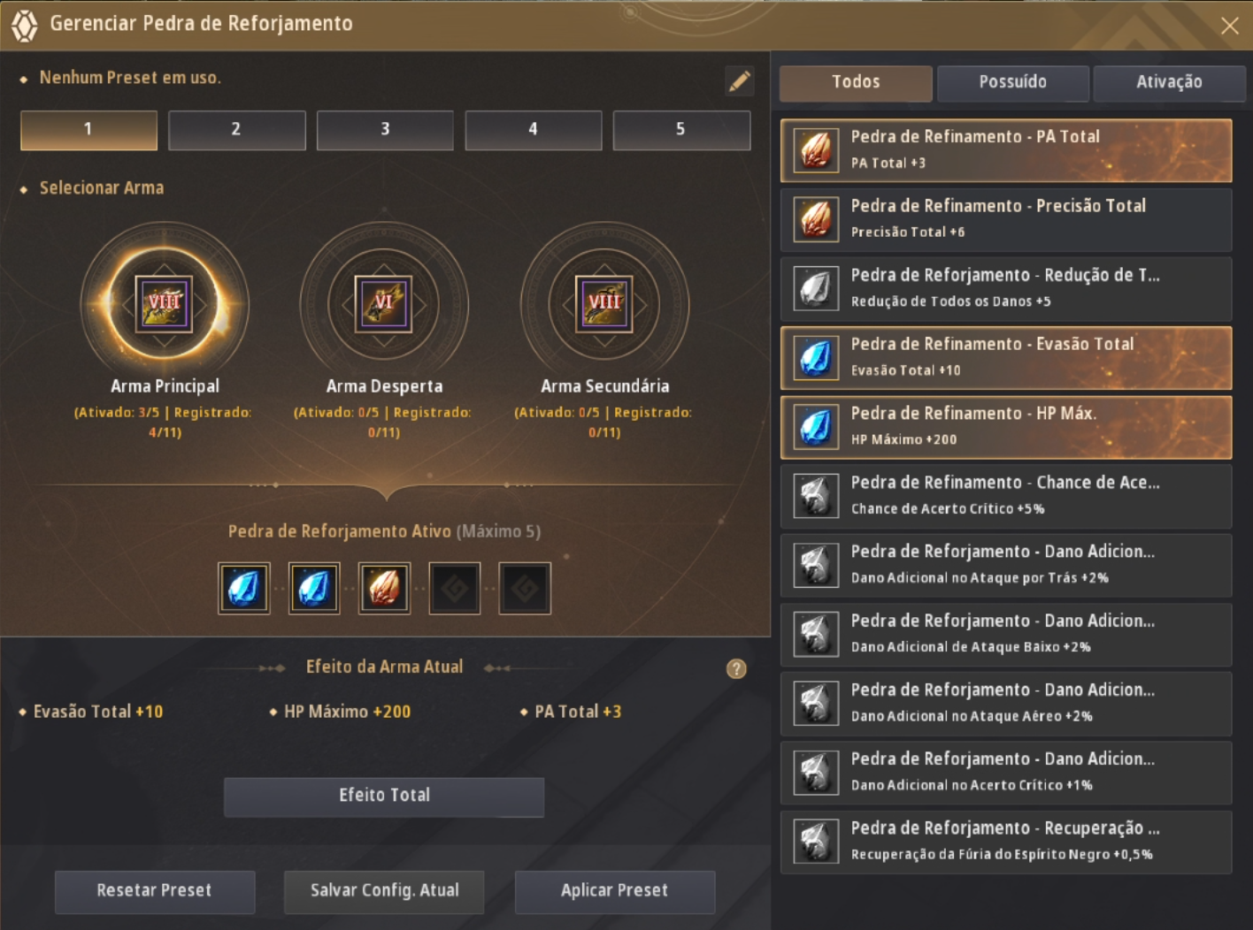The image size is (1253, 930).
Task: Click the Efeito Total button
Action: pyautogui.click(x=384, y=797)
